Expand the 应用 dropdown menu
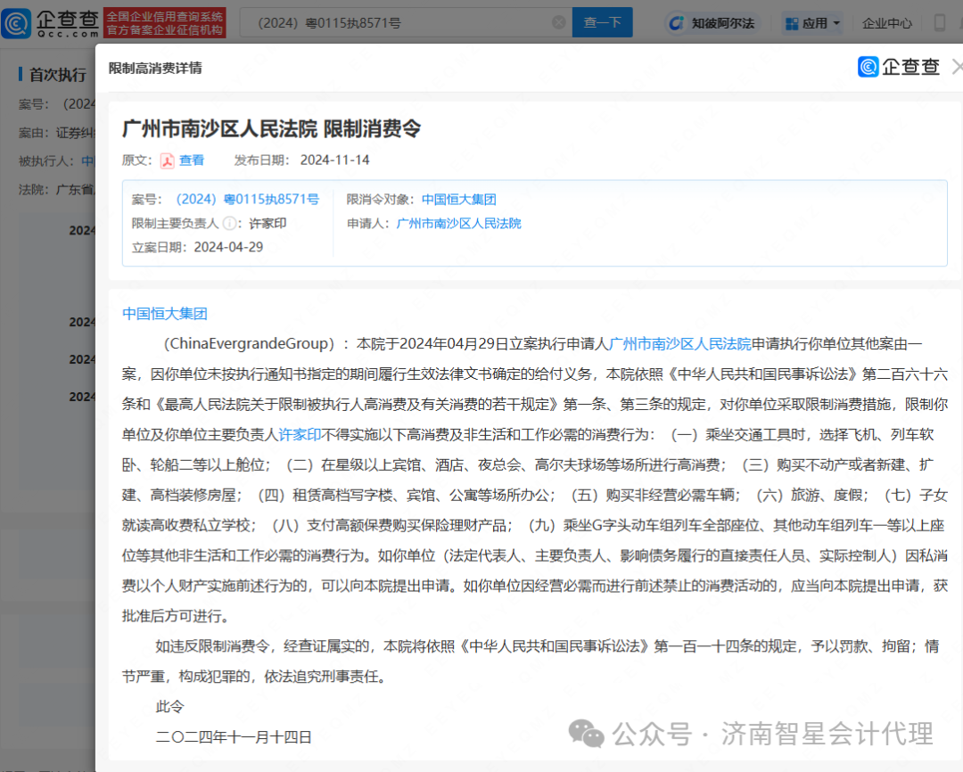This screenshot has width=963, height=772. (812, 23)
